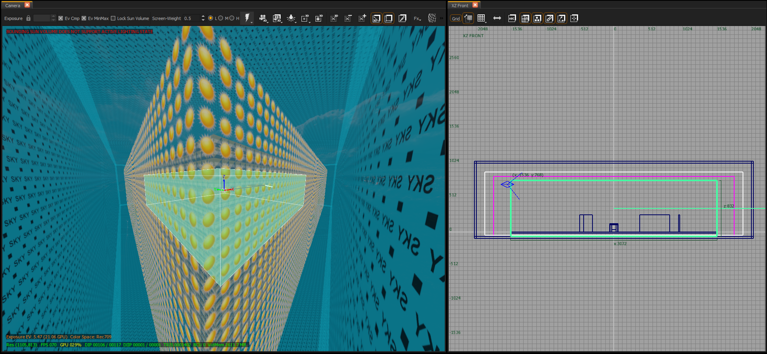Toggle the ABC text labels icon
Viewport: 767px width, 354px height.
(512, 18)
